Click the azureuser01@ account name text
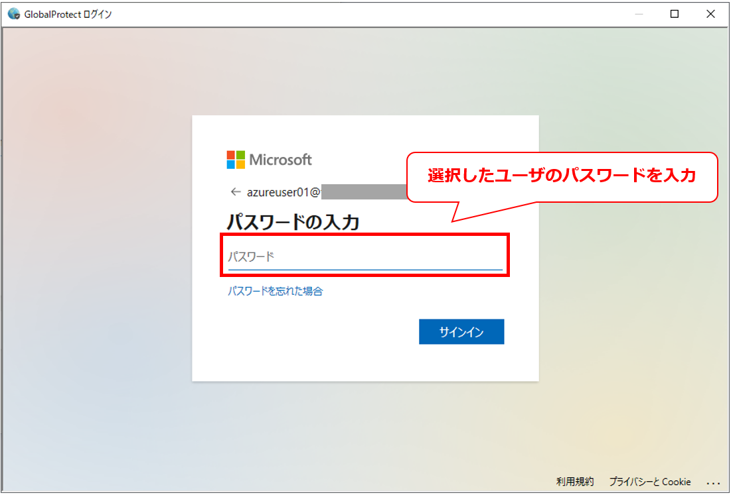Screen dimensions: 731x495 pyautogui.click(x=283, y=192)
